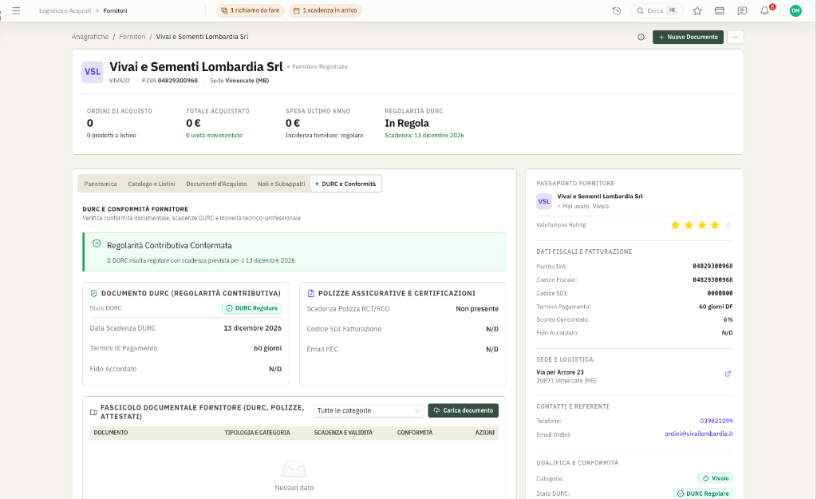Open the three-dot more options button

(735, 37)
